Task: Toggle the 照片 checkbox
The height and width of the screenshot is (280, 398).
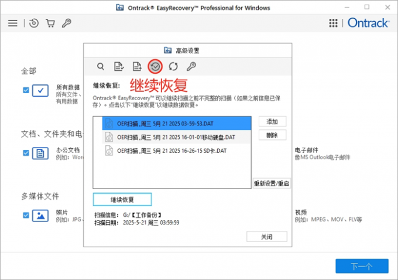Action: click(x=26, y=216)
